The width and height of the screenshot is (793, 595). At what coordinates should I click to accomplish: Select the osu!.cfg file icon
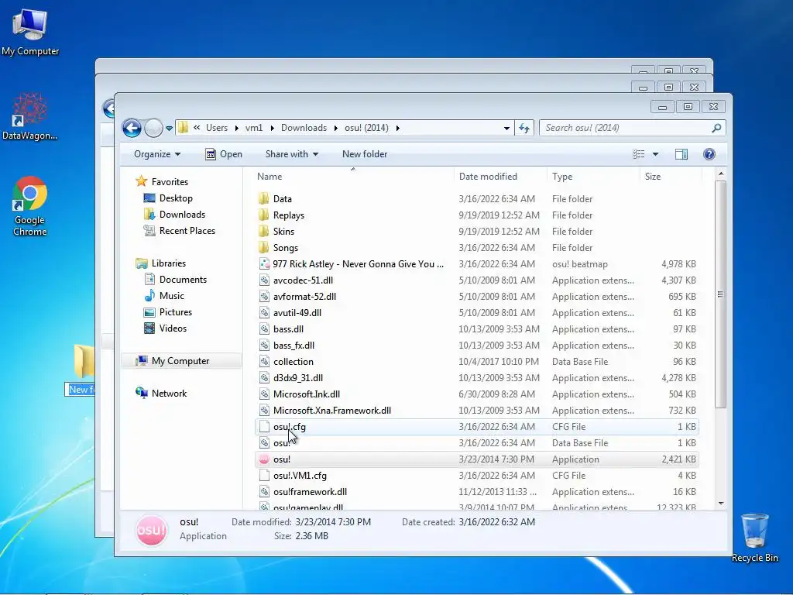[263, 427]
